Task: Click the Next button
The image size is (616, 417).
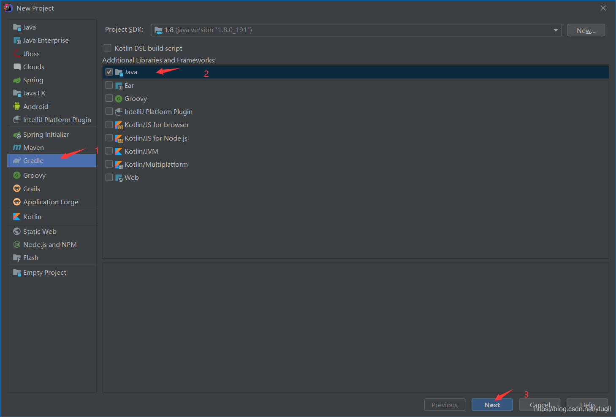Action: pos(492,405)
